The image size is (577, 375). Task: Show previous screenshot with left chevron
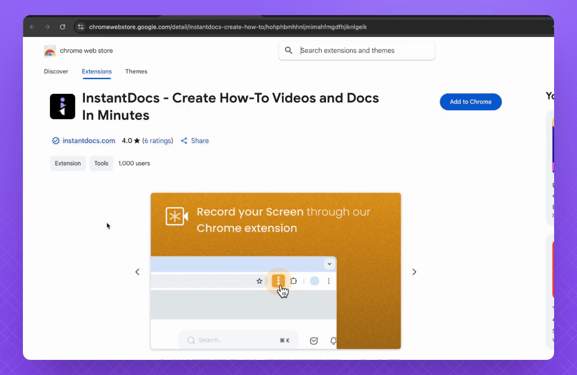(137, 272)
